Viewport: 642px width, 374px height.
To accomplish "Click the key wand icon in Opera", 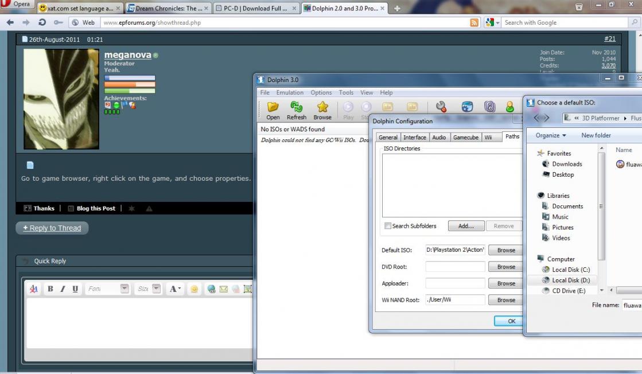I will click(58, 22).
